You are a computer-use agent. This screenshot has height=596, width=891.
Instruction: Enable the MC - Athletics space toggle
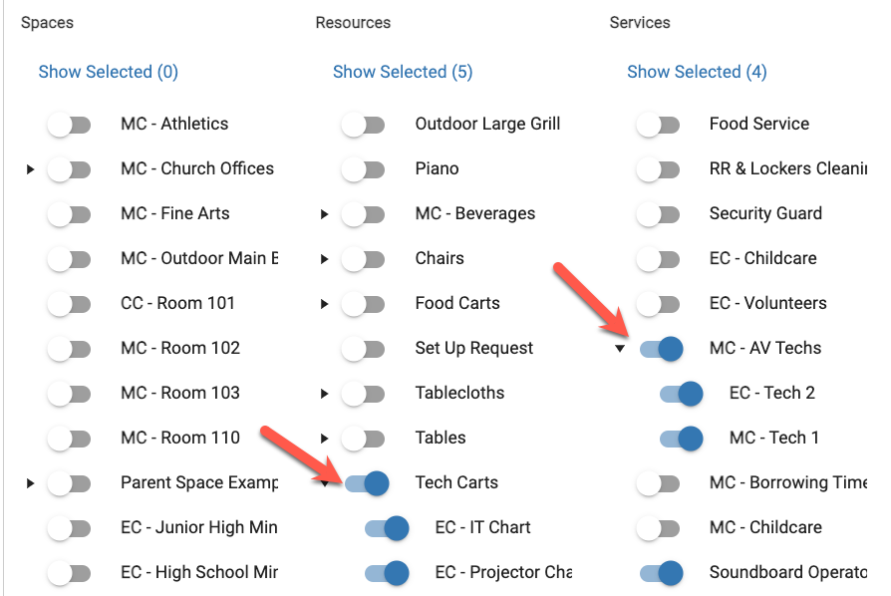click(68, 125)
